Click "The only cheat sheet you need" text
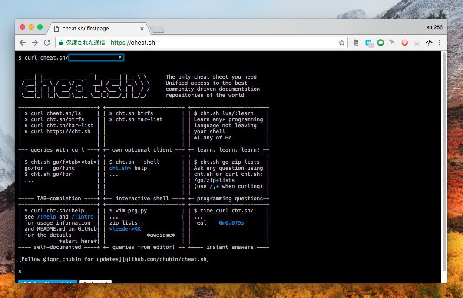This screenshot has height=298, width=463. 211,77
